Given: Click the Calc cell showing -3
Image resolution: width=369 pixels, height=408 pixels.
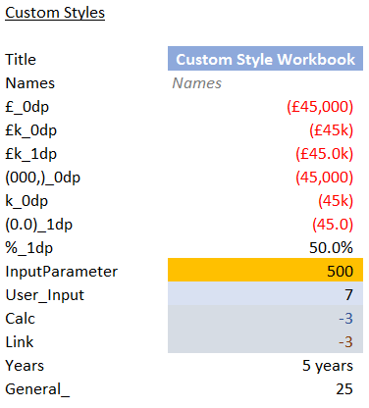Looking at the screenshot, I should pos(265,318).
